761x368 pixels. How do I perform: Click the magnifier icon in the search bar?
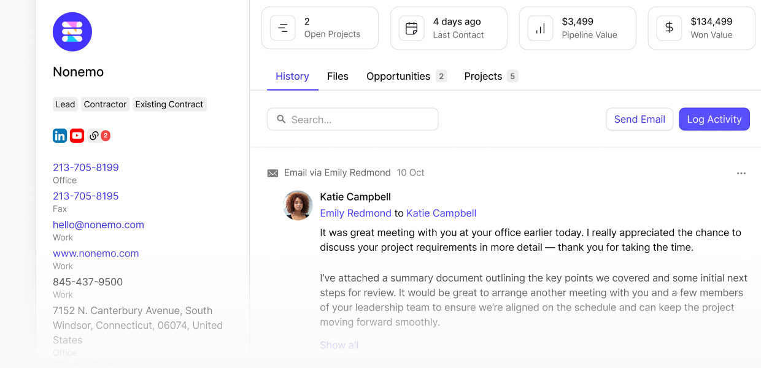pos(281,119)
